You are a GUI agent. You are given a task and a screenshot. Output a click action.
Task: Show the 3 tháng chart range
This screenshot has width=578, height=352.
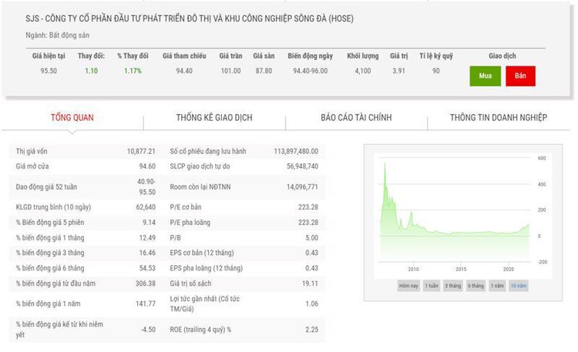(454, 285)
